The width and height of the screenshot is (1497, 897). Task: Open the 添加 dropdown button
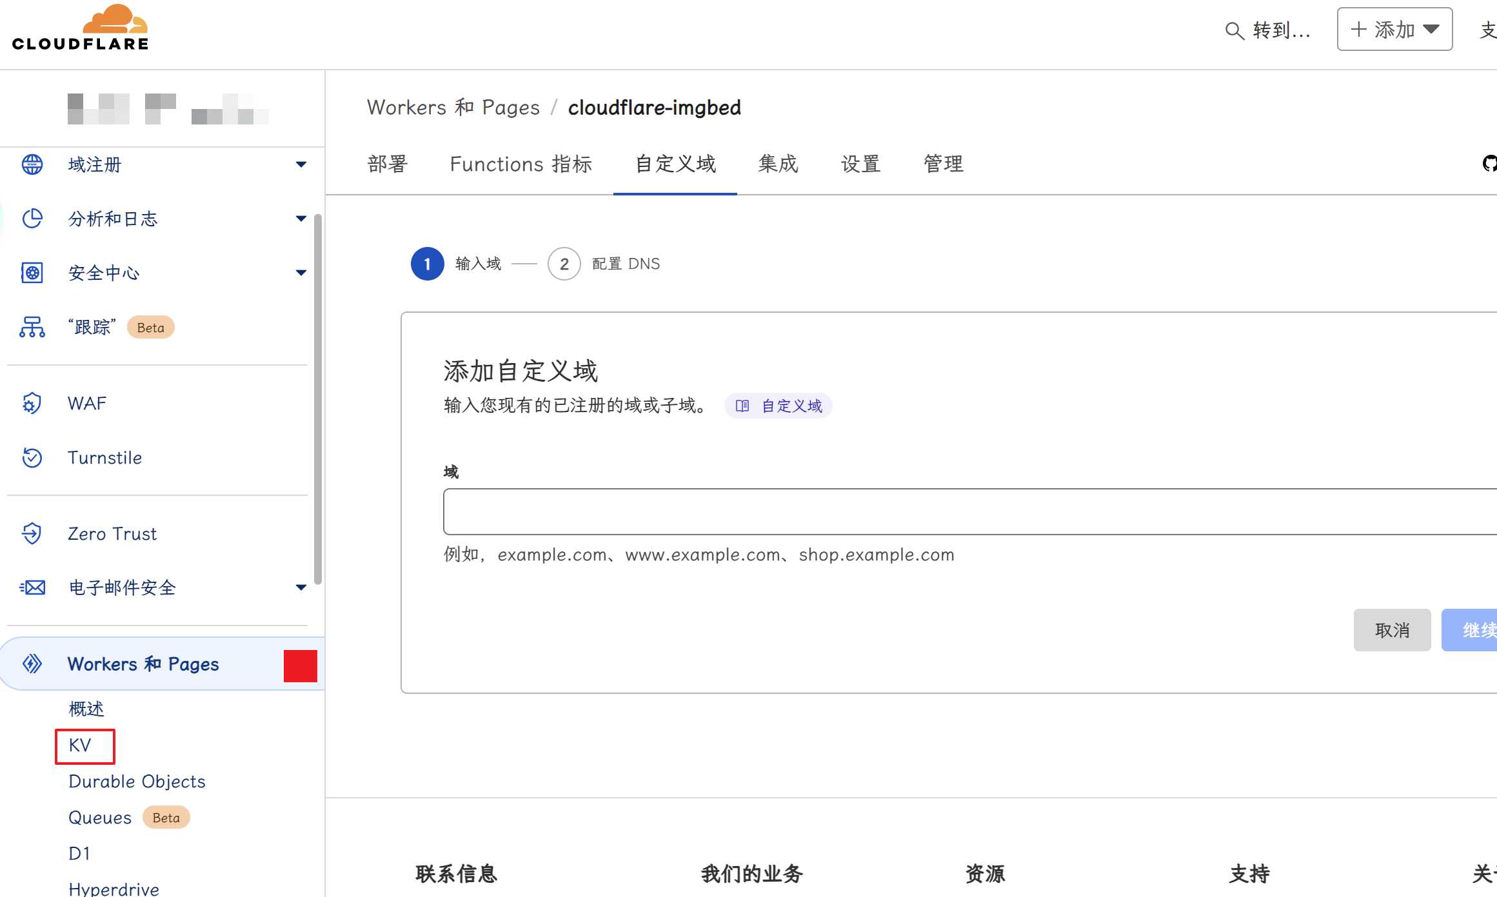pyautogui.click(x=1394, y=29)
